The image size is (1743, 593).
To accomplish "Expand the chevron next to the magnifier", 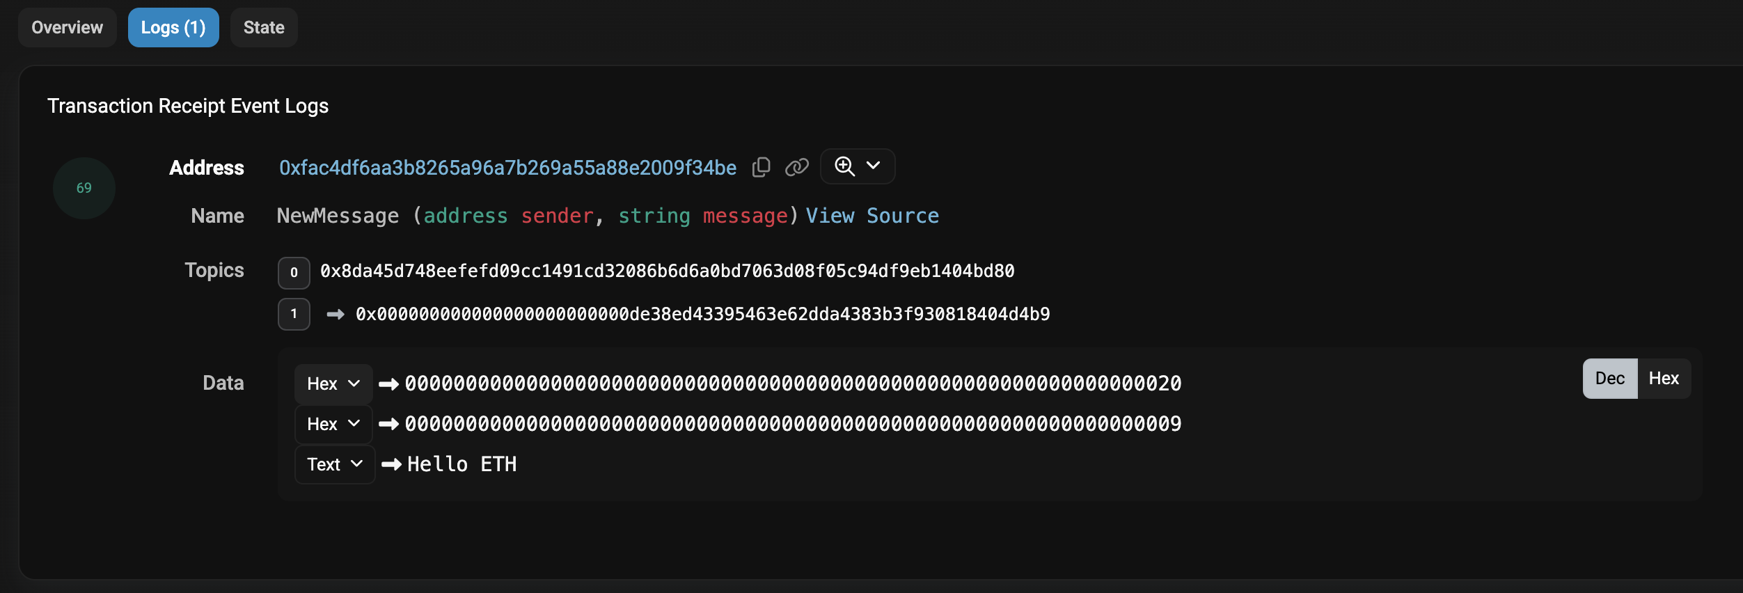I will (873, 166).
